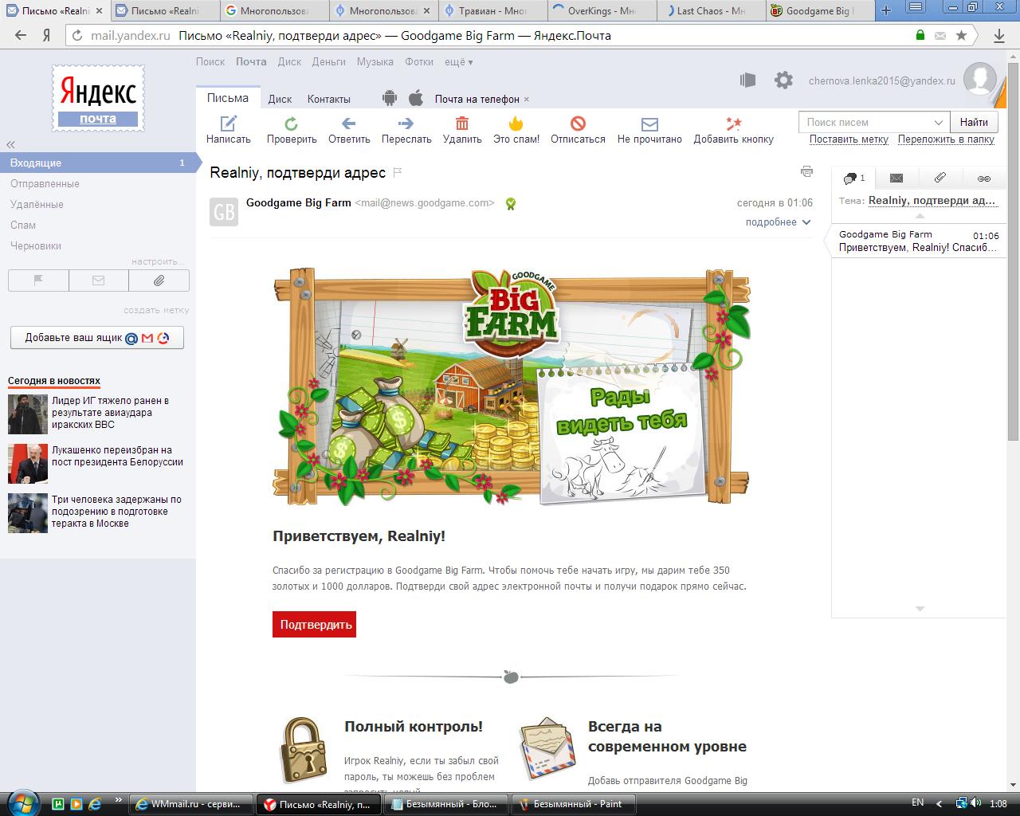
Task: Click Добавьте ваш ящик button
Action: tap(97, 337)
